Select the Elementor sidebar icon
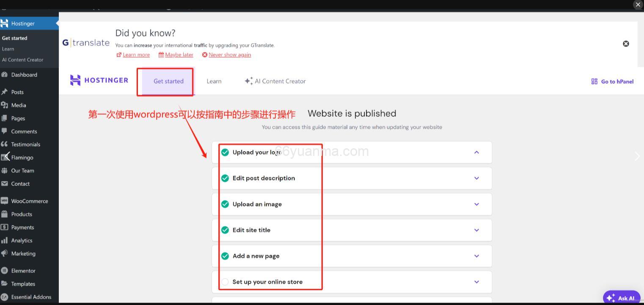The height and width of the screenshot is (305, 644). coord(8,270)
